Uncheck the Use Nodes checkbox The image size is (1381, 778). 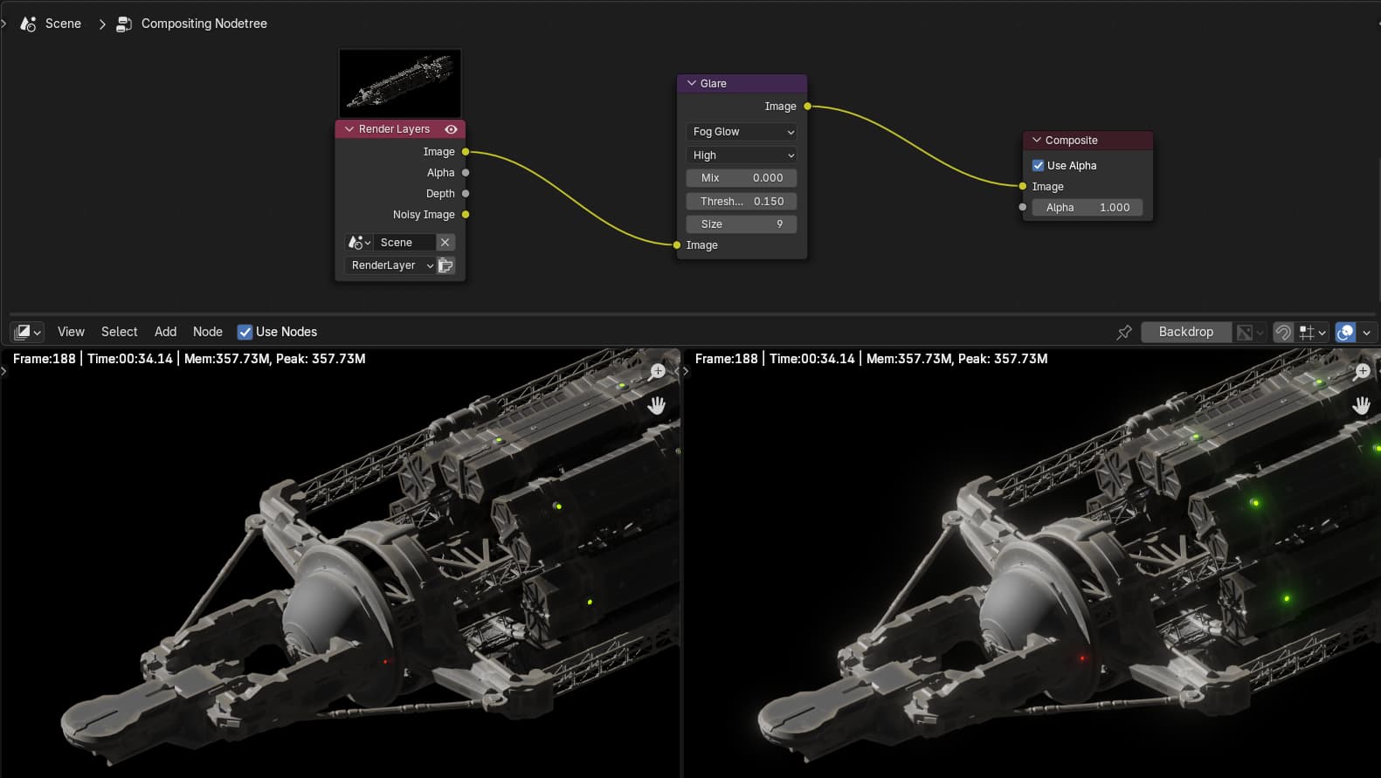coord(245,332)
